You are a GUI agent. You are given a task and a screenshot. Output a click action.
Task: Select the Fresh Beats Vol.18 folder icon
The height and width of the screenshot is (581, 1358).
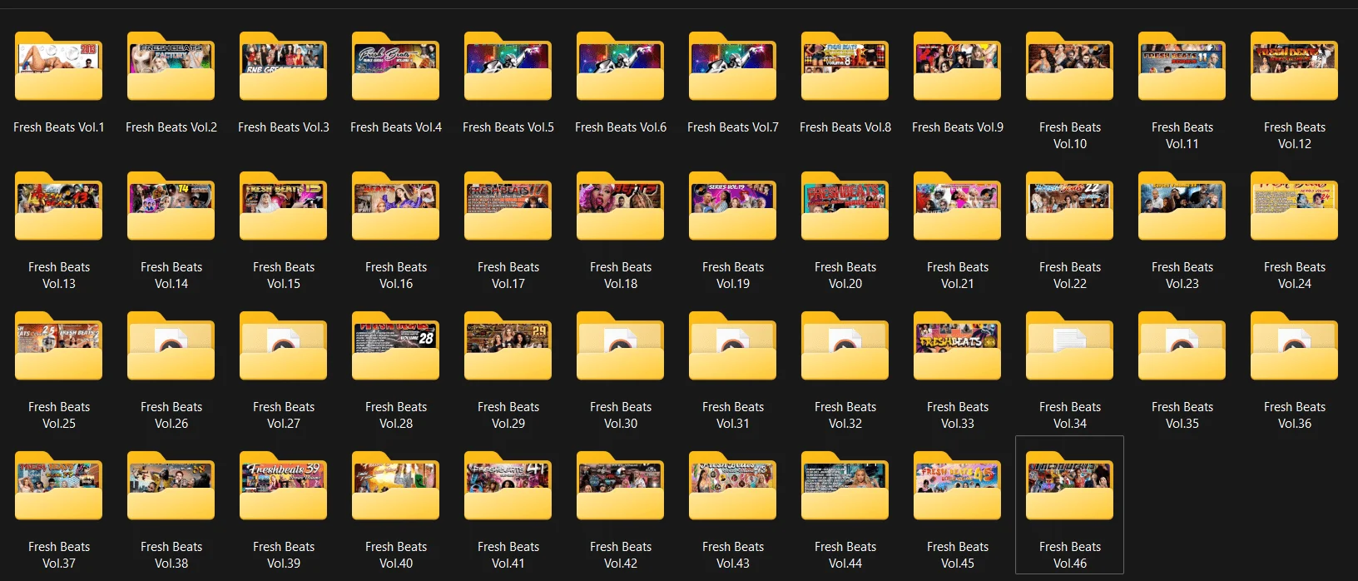pos(621,206)
